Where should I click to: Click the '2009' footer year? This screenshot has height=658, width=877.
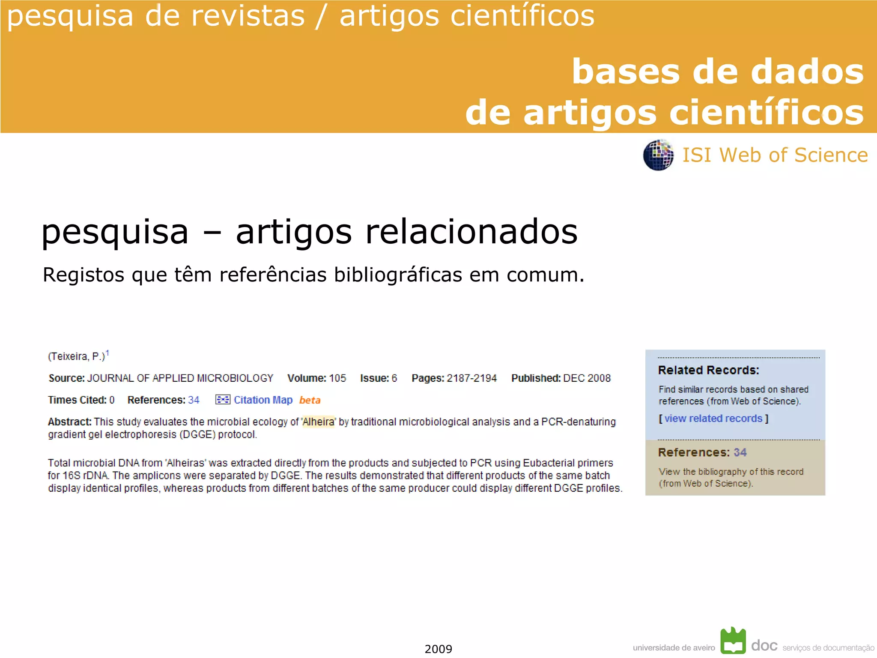[x=438, y=649]
